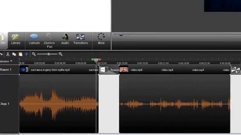Click the red selection end marker
Viewport: 241px width, 135px height.
[100, 59]
